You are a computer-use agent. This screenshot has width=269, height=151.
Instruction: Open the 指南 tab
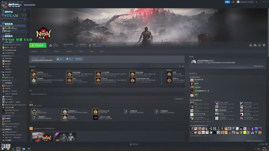point(91,51)
